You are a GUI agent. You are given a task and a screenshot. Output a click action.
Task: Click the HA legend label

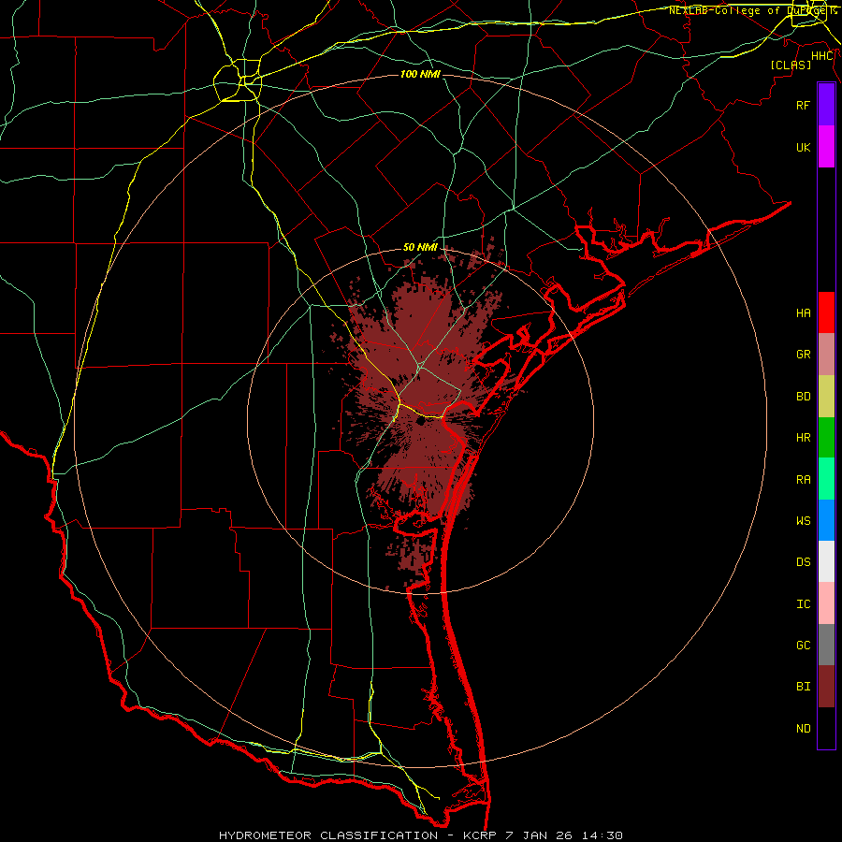(804, 313)
